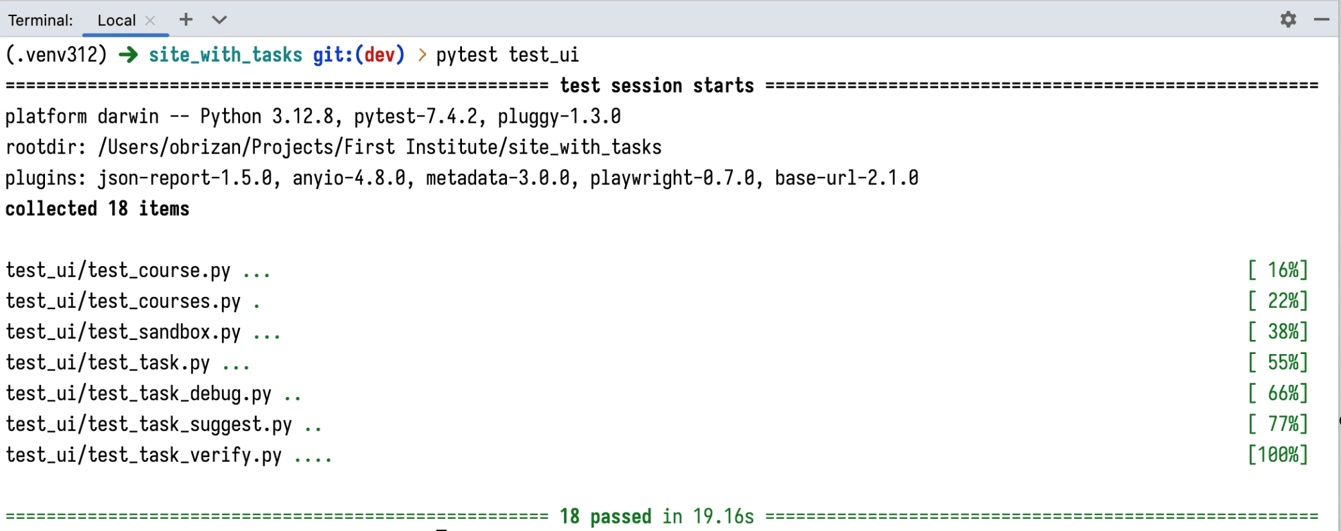Click the Terminal: panel label
Image resolution: width=1341 pixels, height=531 pixels.
[x=40, y=20]
